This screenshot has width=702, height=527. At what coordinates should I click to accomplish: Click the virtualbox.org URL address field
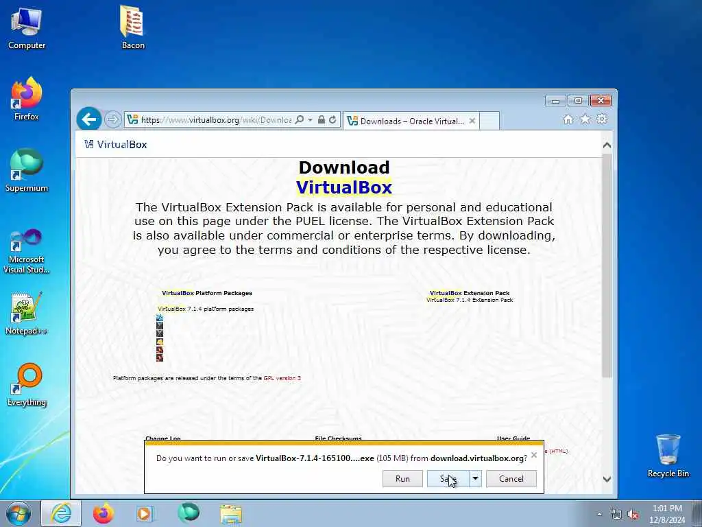click(x=216, y=119)
